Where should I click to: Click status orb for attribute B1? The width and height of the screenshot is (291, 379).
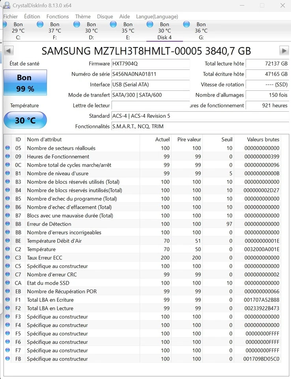7,173
